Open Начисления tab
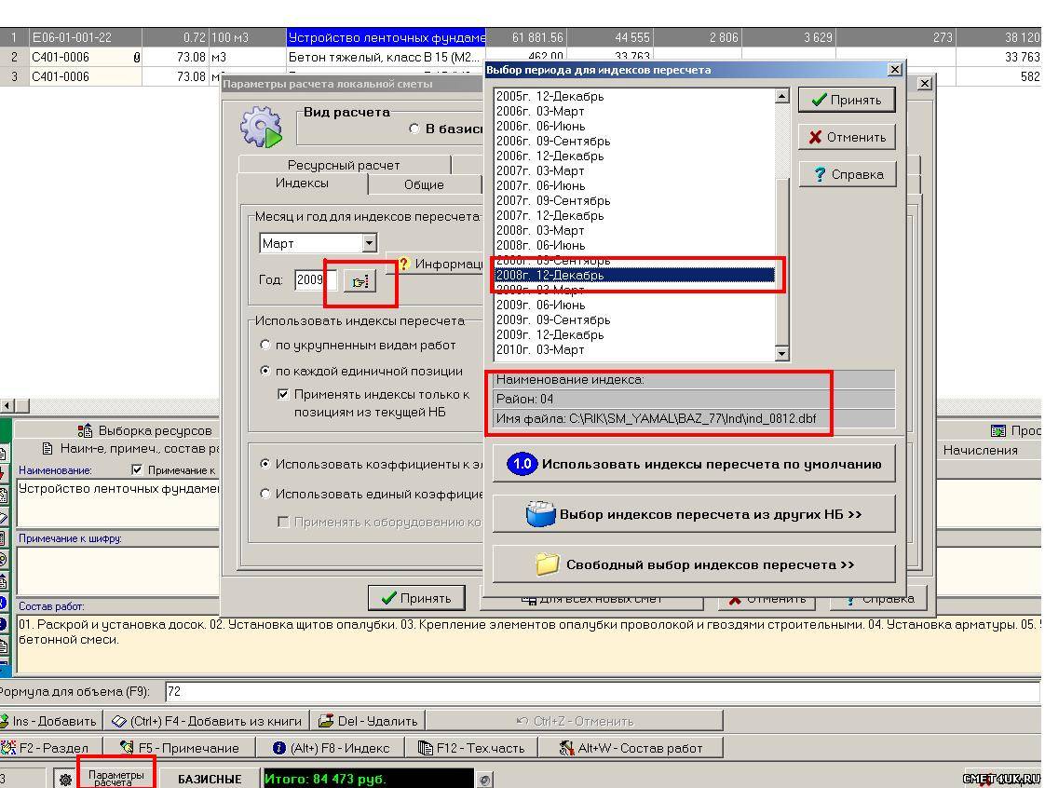 click(x=980, y=450)
